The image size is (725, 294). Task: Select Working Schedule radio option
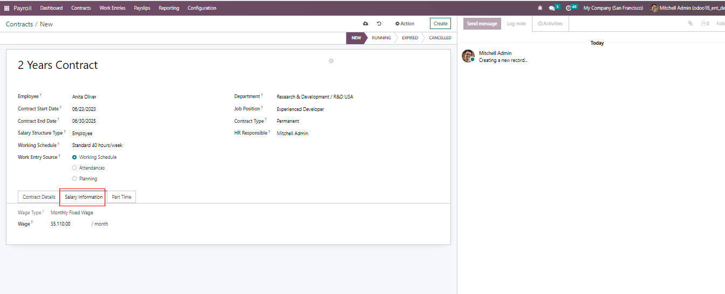tap(74, 157)
